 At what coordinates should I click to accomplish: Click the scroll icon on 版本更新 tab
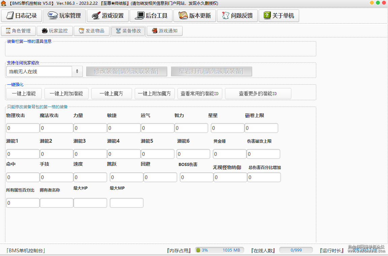coord(183,16)
